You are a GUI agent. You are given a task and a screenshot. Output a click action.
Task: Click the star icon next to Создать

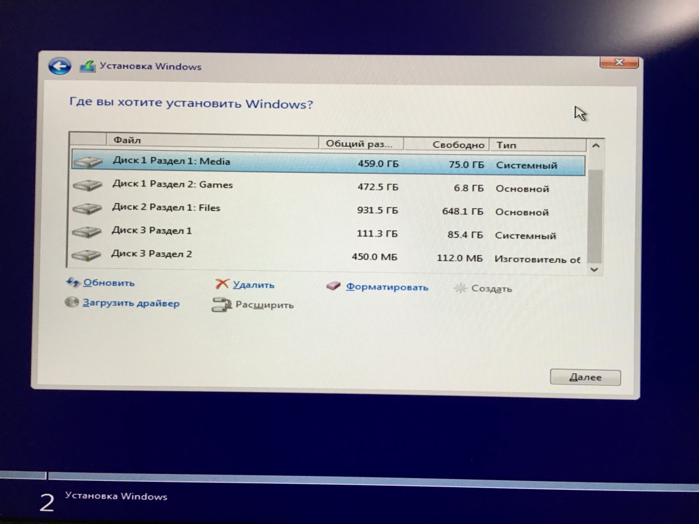[x=460, y=288]
